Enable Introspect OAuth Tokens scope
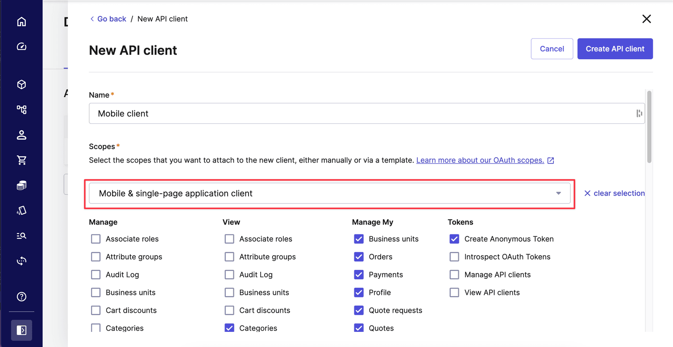Viewport: 673px width, 347px height. coord(454,257)
